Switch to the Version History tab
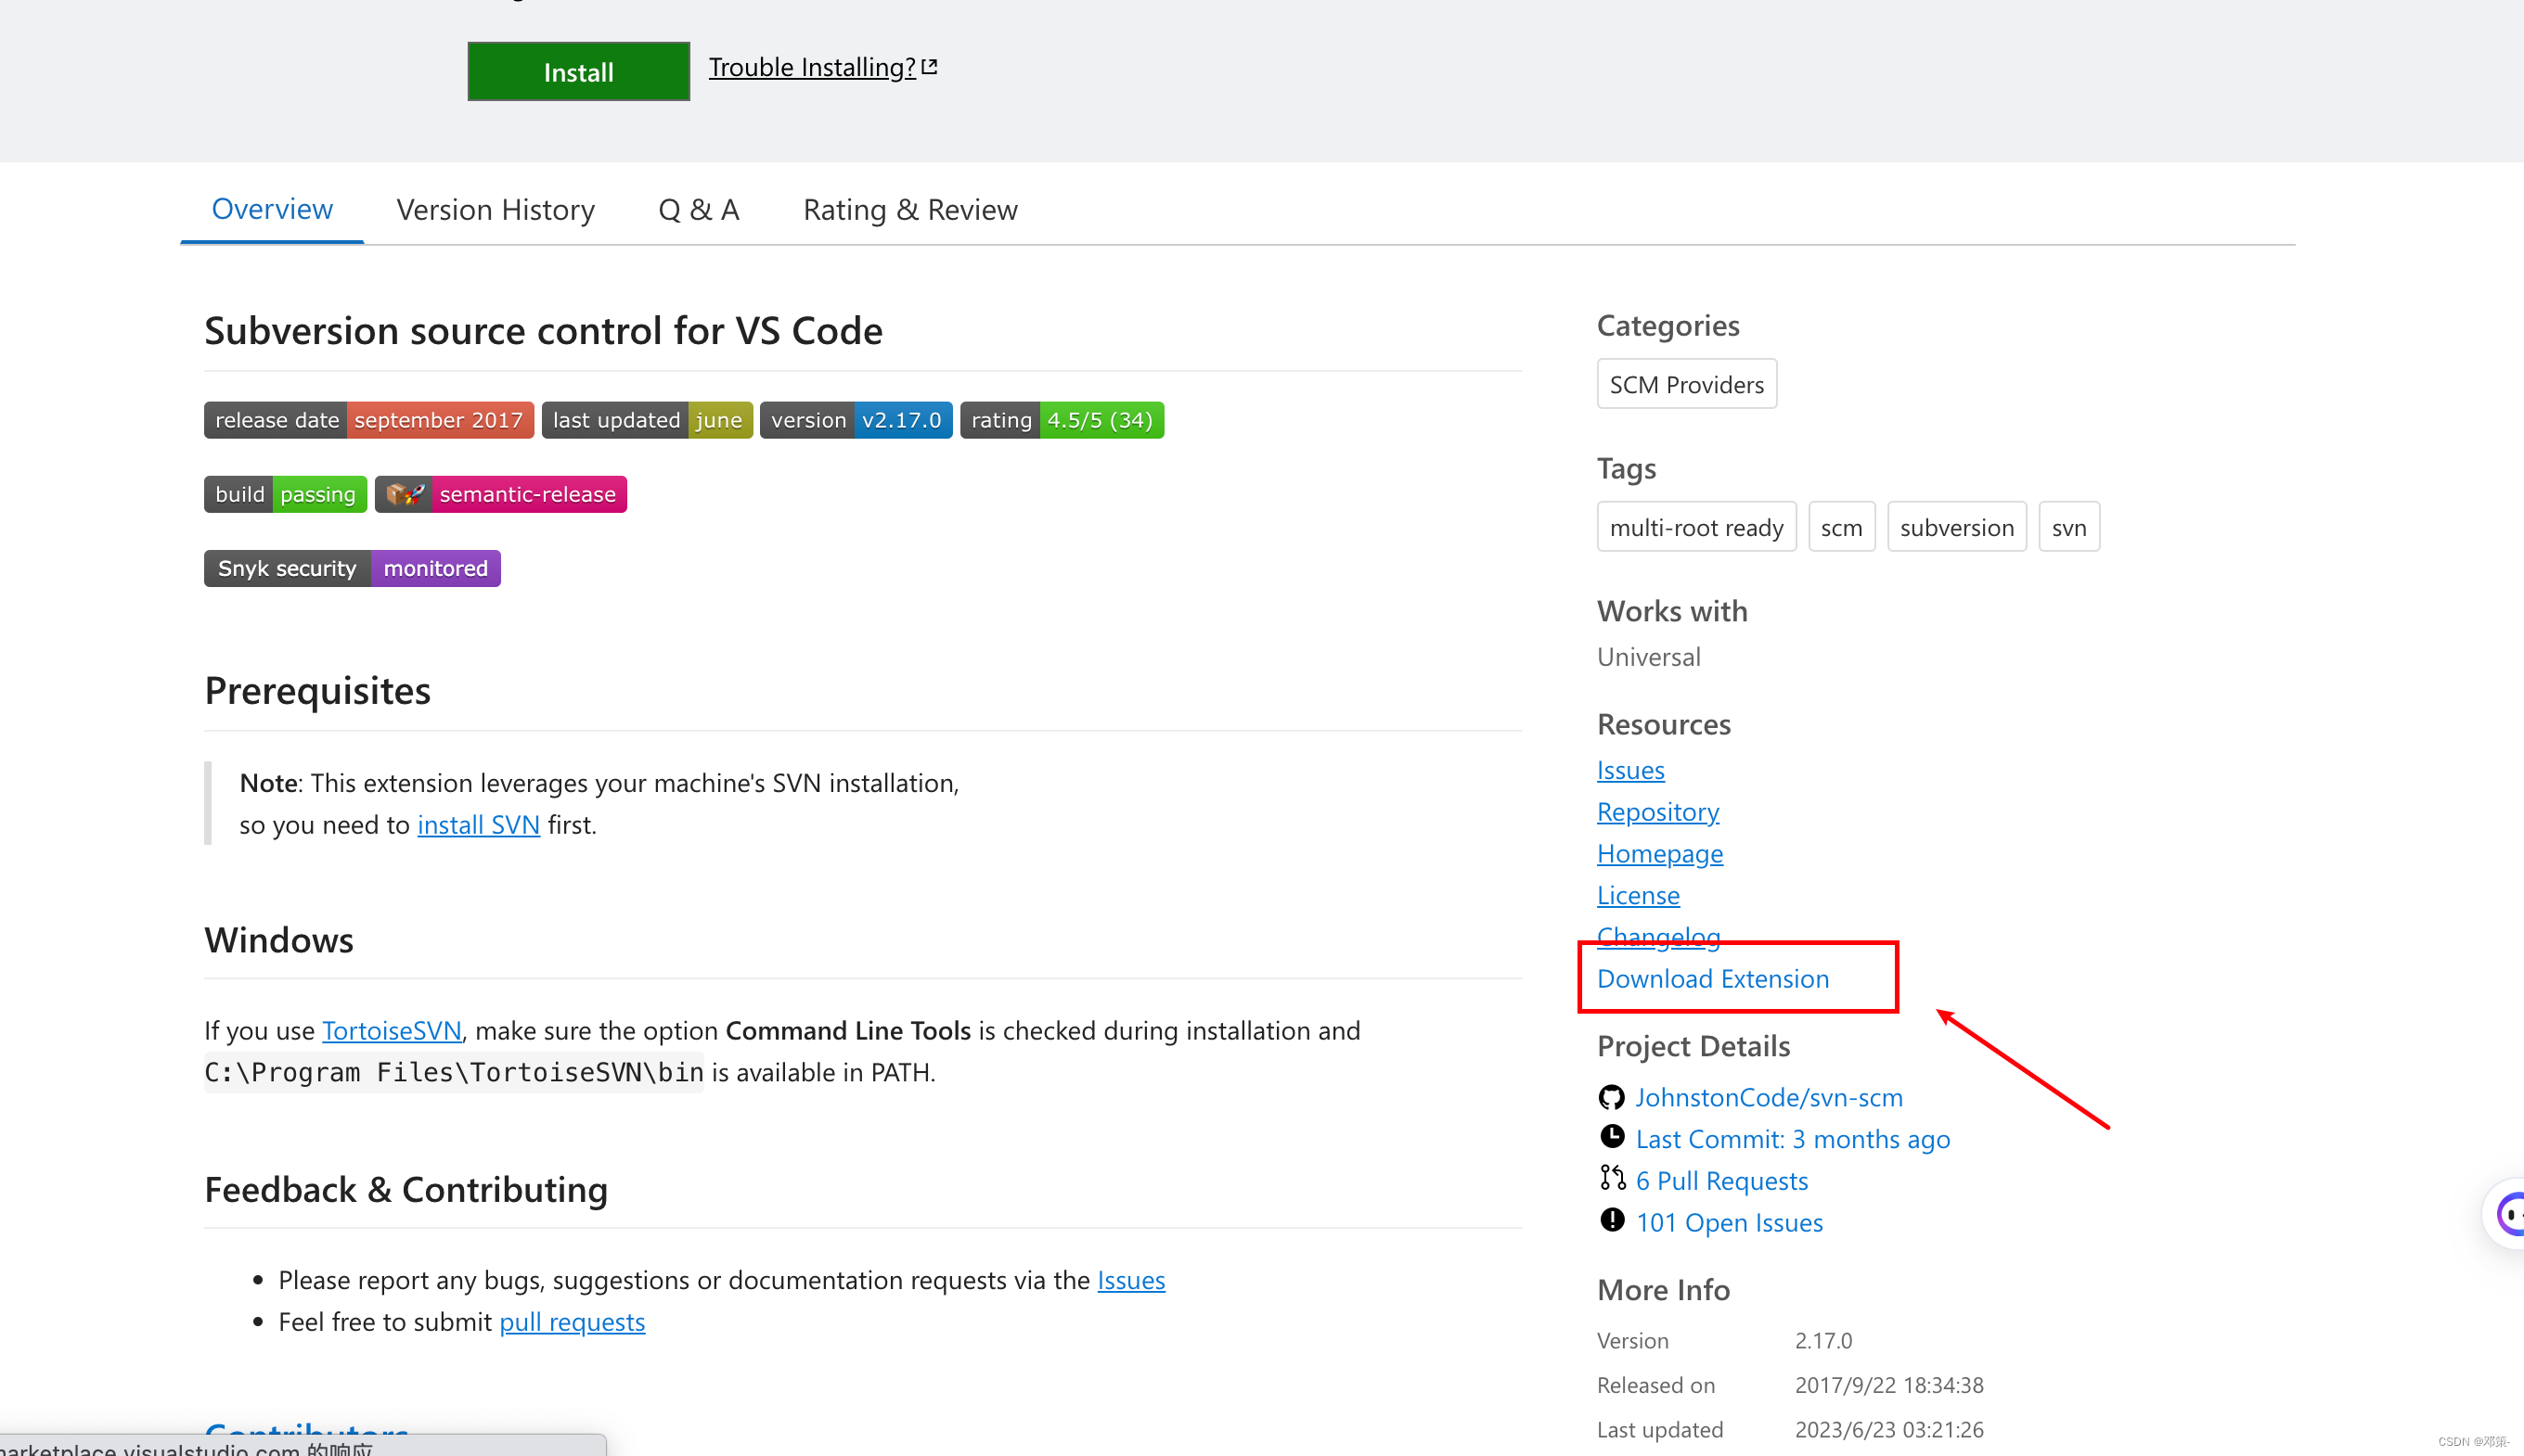Screen dimensions: 2524x1456 [496, 210]
